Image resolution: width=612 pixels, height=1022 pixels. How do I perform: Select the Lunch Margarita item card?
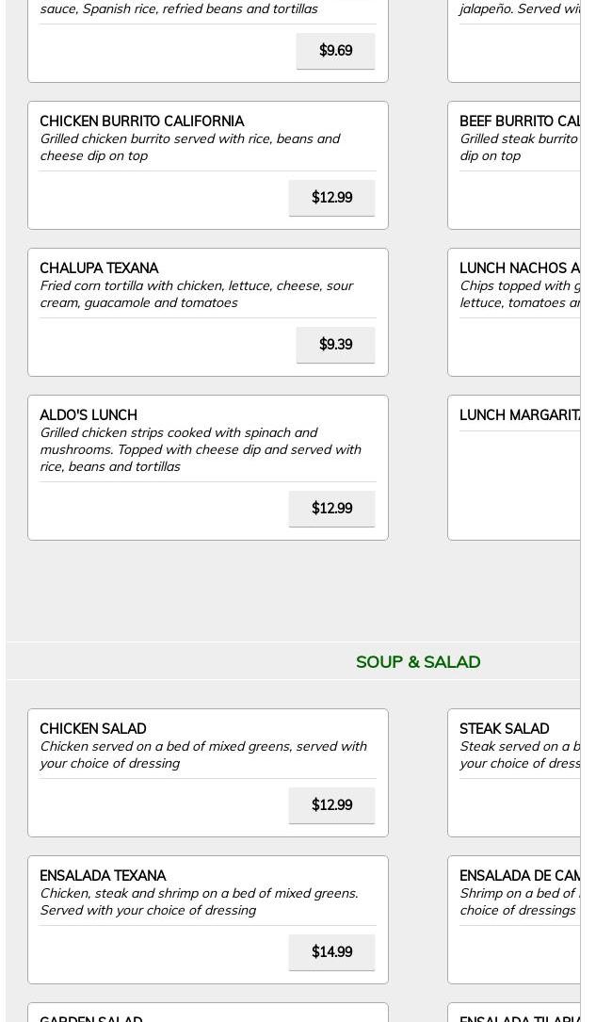pyautogui.click(x=513, y=467)
